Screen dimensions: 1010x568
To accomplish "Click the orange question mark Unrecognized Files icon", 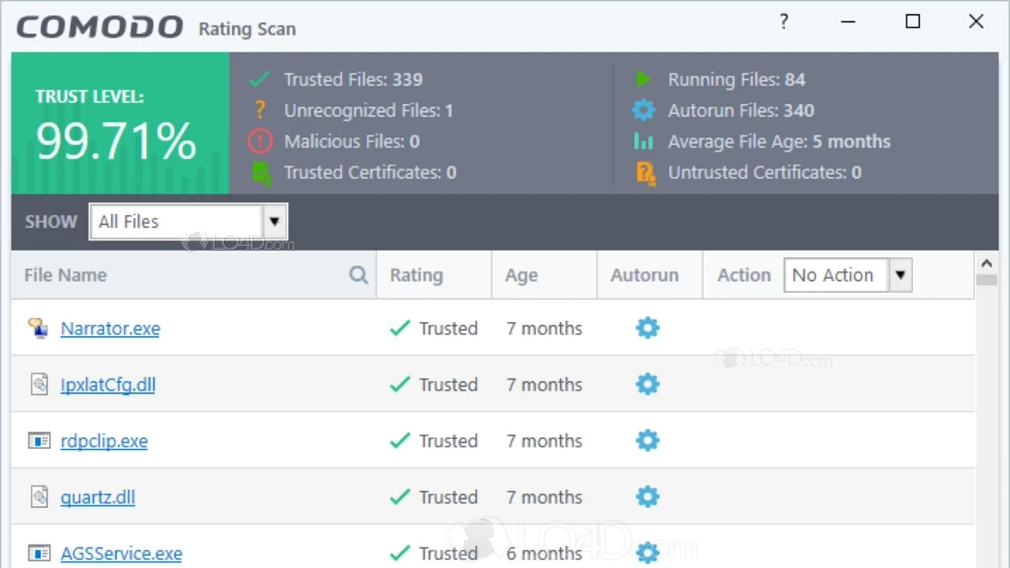I will (x=259, y=110).
